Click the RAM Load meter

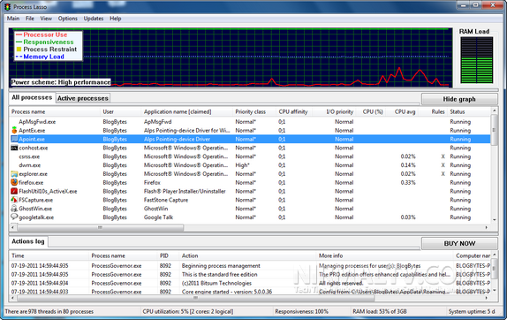click(477, 60)
